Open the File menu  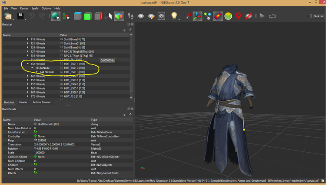coord(6,8)
